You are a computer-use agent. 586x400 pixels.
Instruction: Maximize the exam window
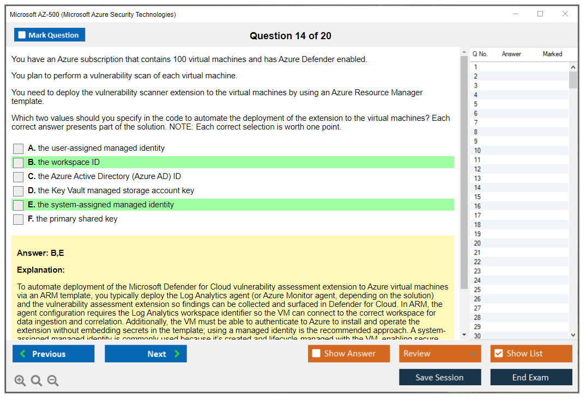pos(540,14)
